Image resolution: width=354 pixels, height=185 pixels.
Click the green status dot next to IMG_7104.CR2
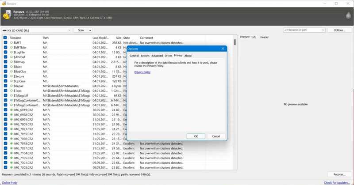tap(12, 153)
